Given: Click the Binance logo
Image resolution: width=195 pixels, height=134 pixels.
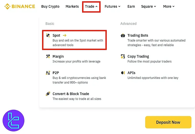Looking at the screenshot, I should pos(20,6).
